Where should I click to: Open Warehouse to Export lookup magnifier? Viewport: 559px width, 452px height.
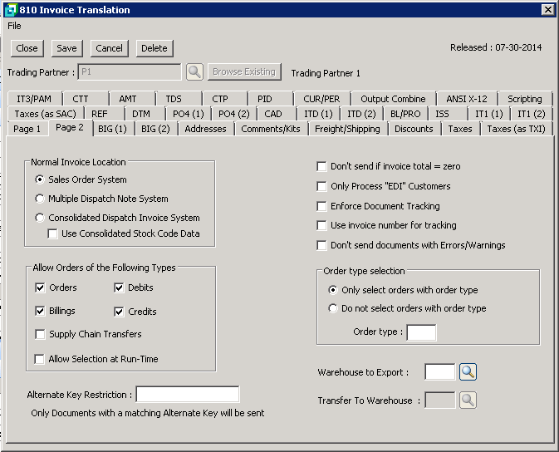pos(468,372)
